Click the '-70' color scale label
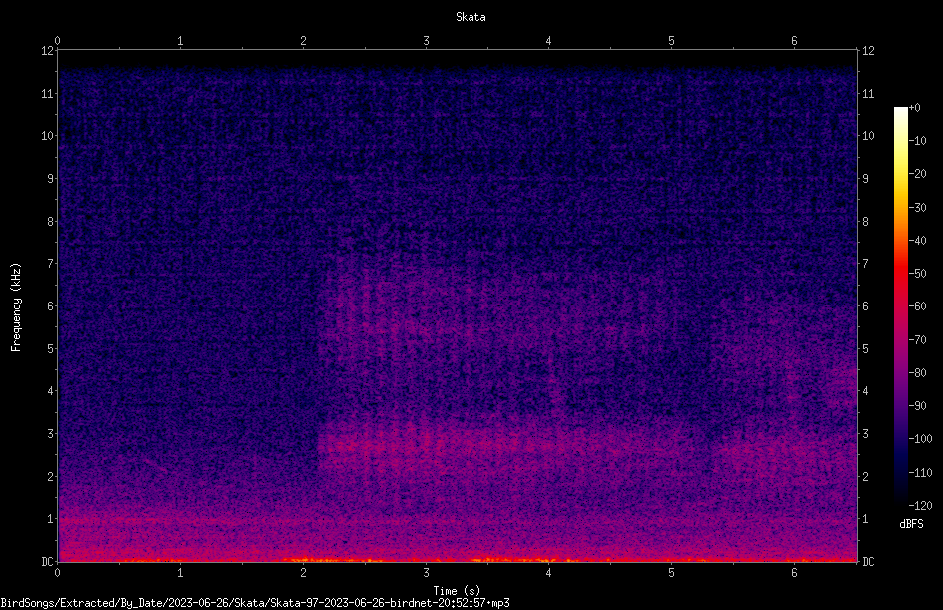 click(917, 340)
